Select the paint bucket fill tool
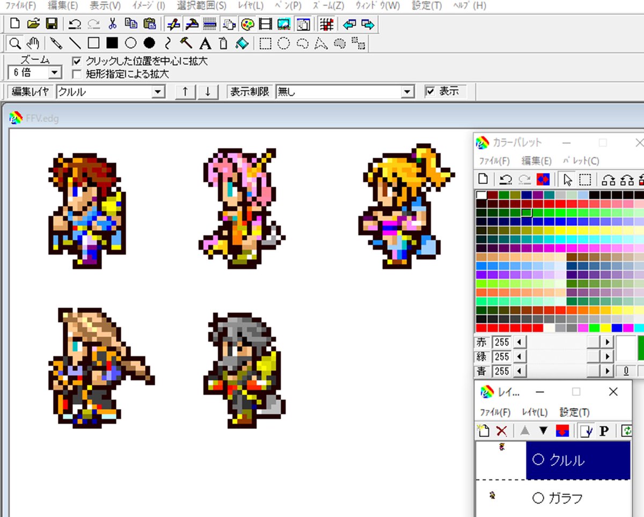644x517 pixels. [x=242, y=43]
